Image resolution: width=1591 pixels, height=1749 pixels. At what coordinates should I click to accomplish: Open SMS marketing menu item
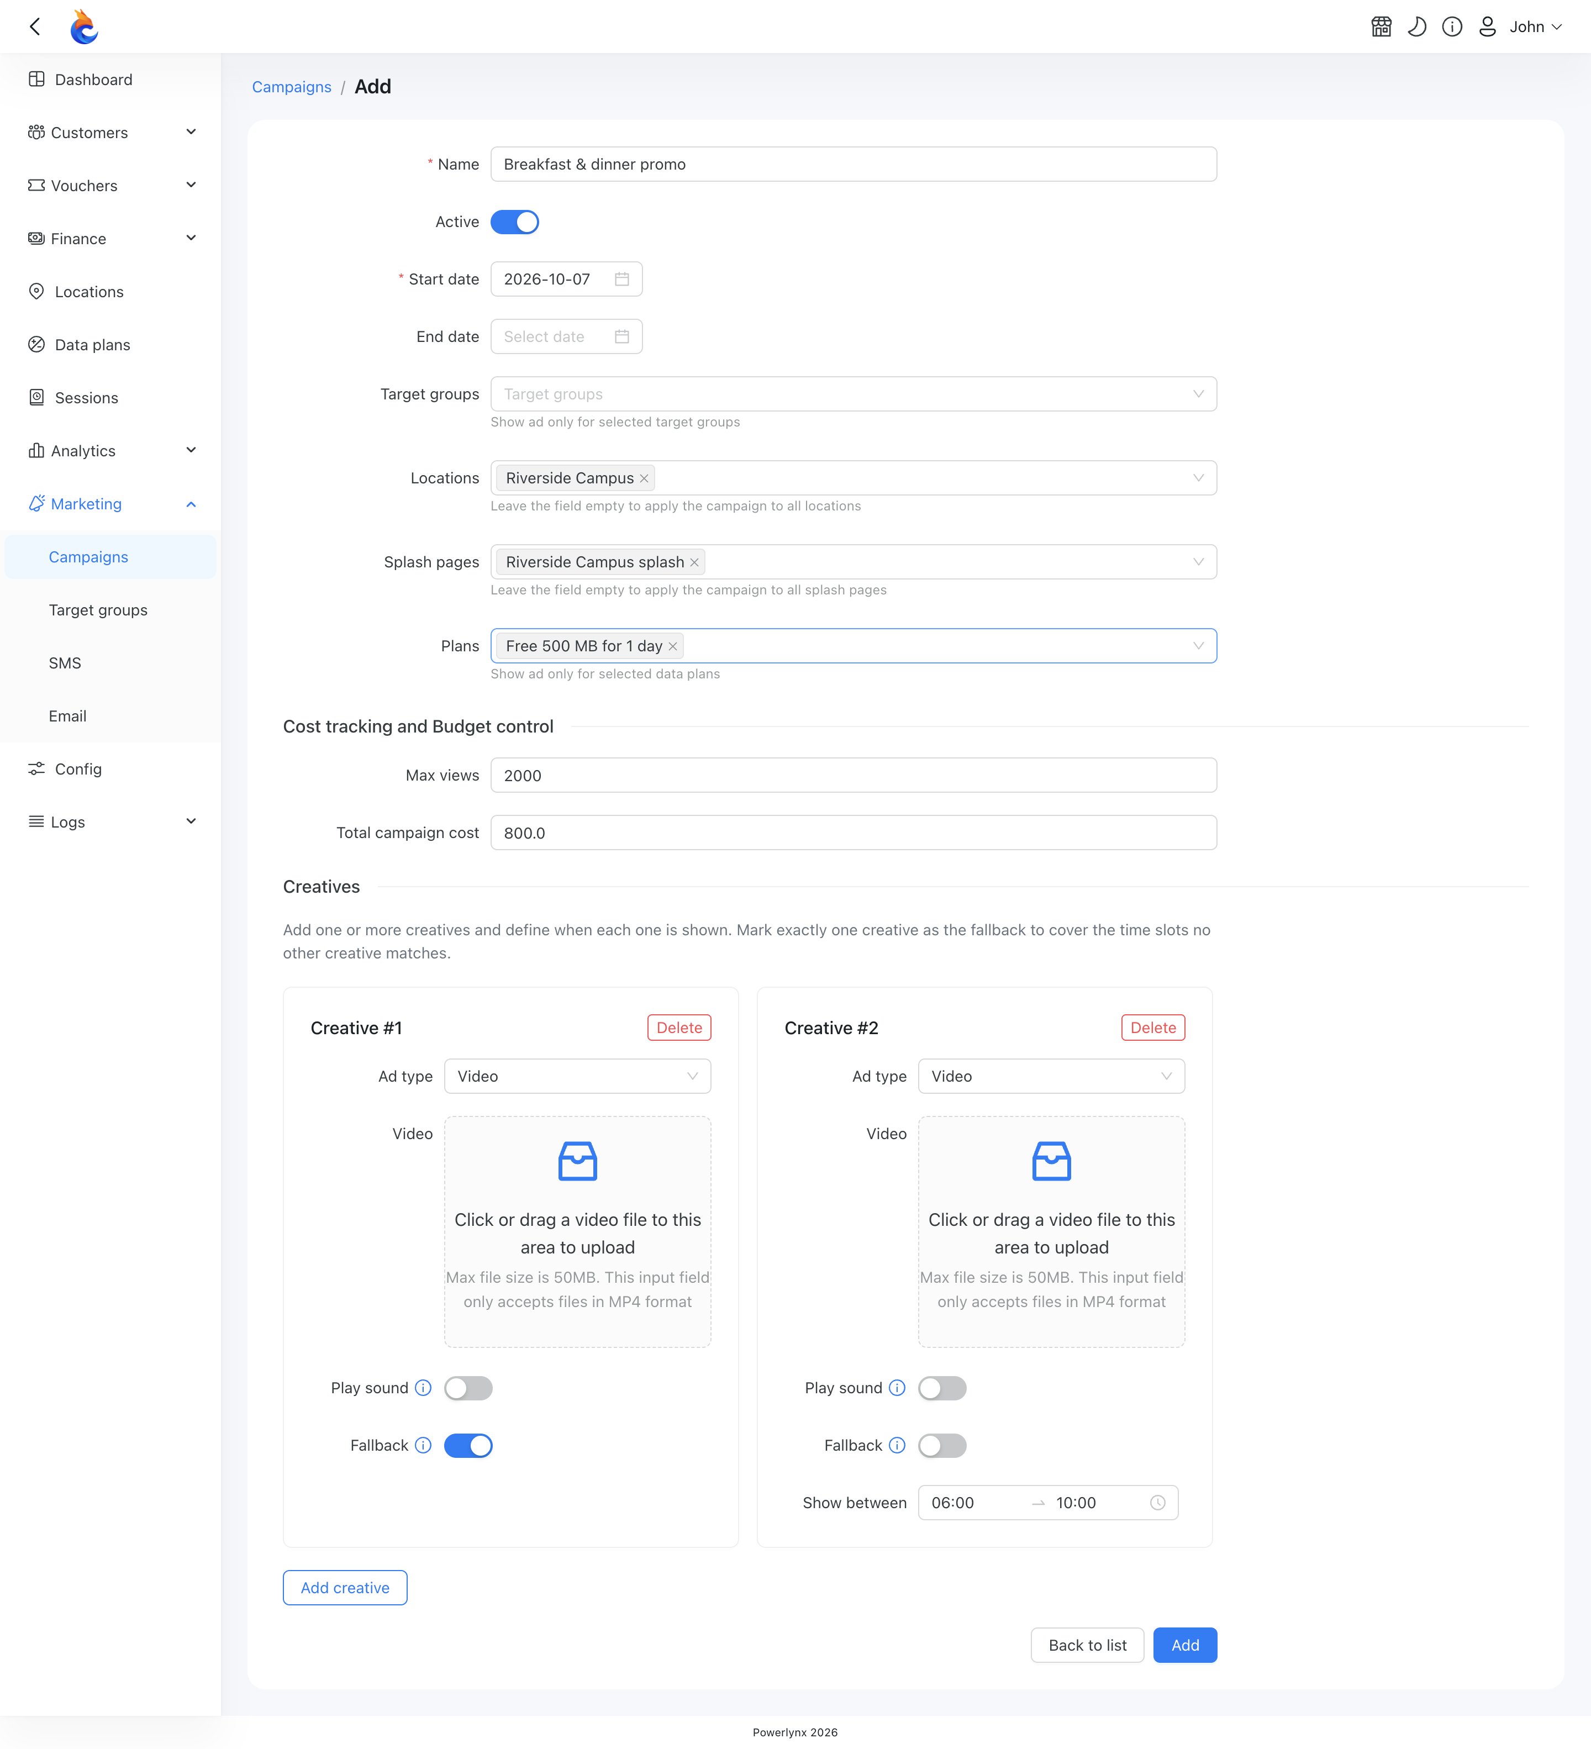(110, 663)
